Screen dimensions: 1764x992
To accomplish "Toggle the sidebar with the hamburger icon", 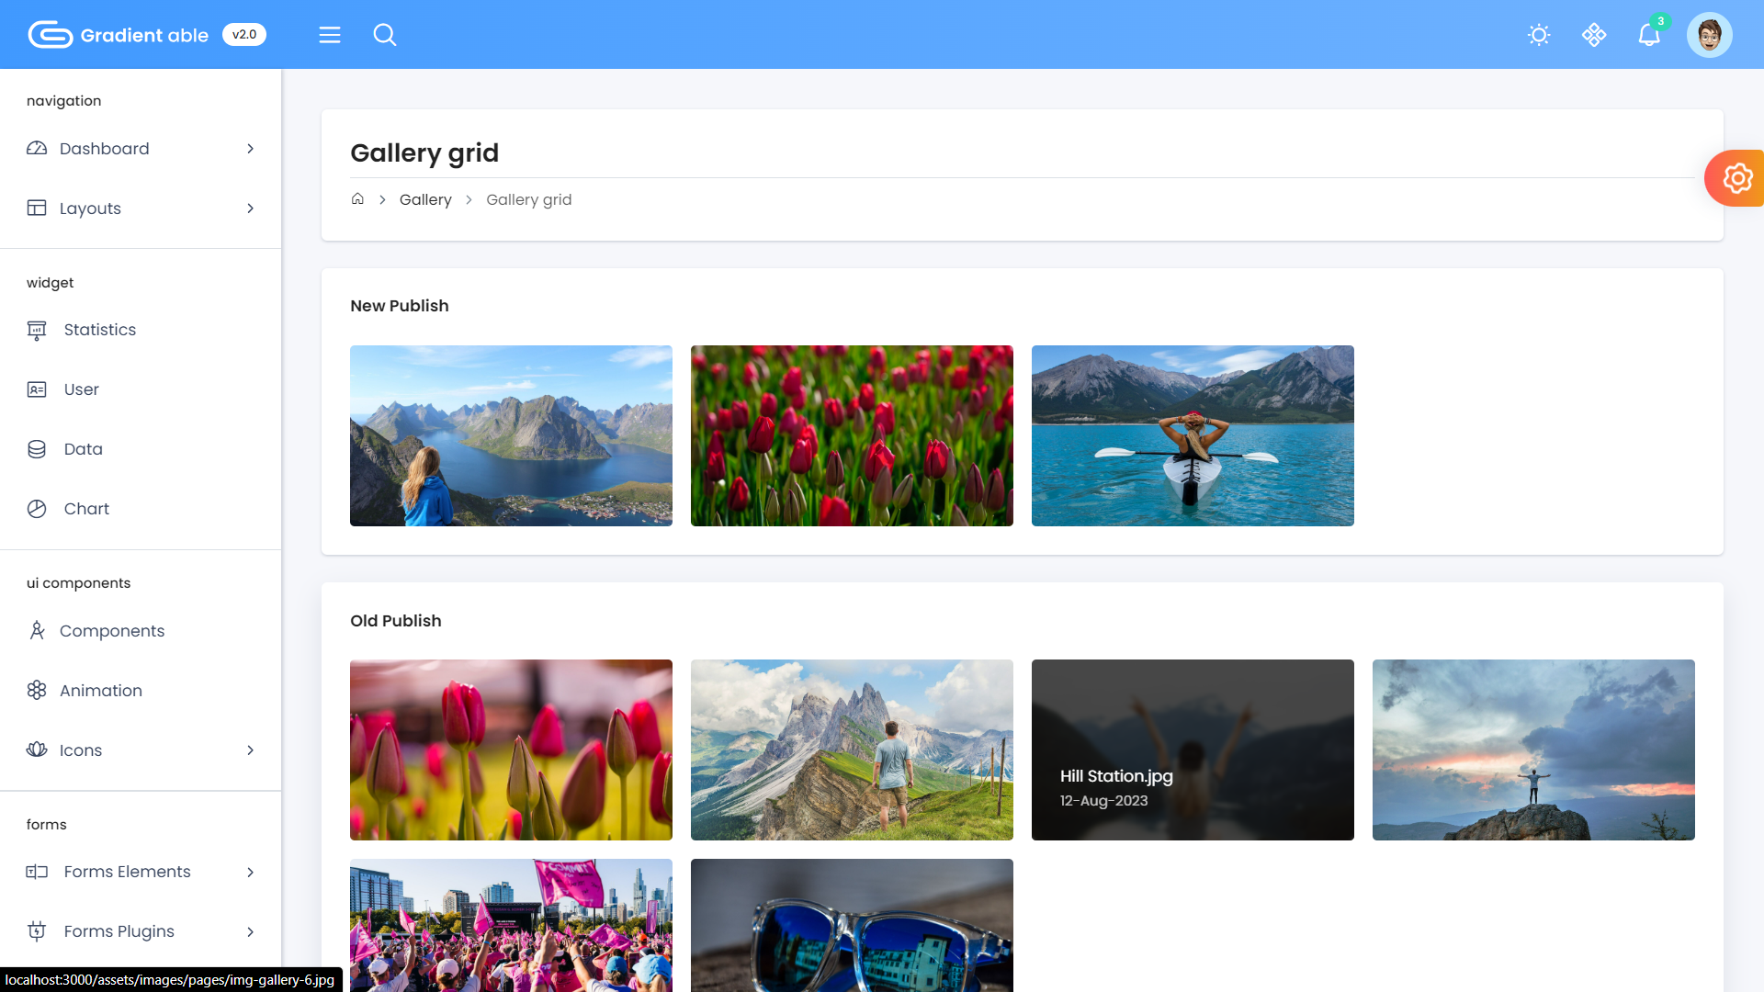I will (x=329, y=34).
